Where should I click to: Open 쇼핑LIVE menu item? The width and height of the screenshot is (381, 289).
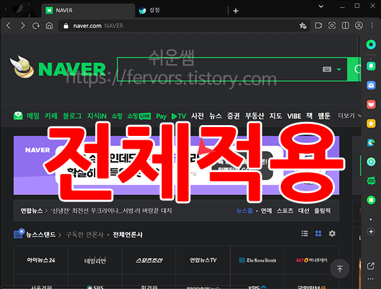click(139, 116)
